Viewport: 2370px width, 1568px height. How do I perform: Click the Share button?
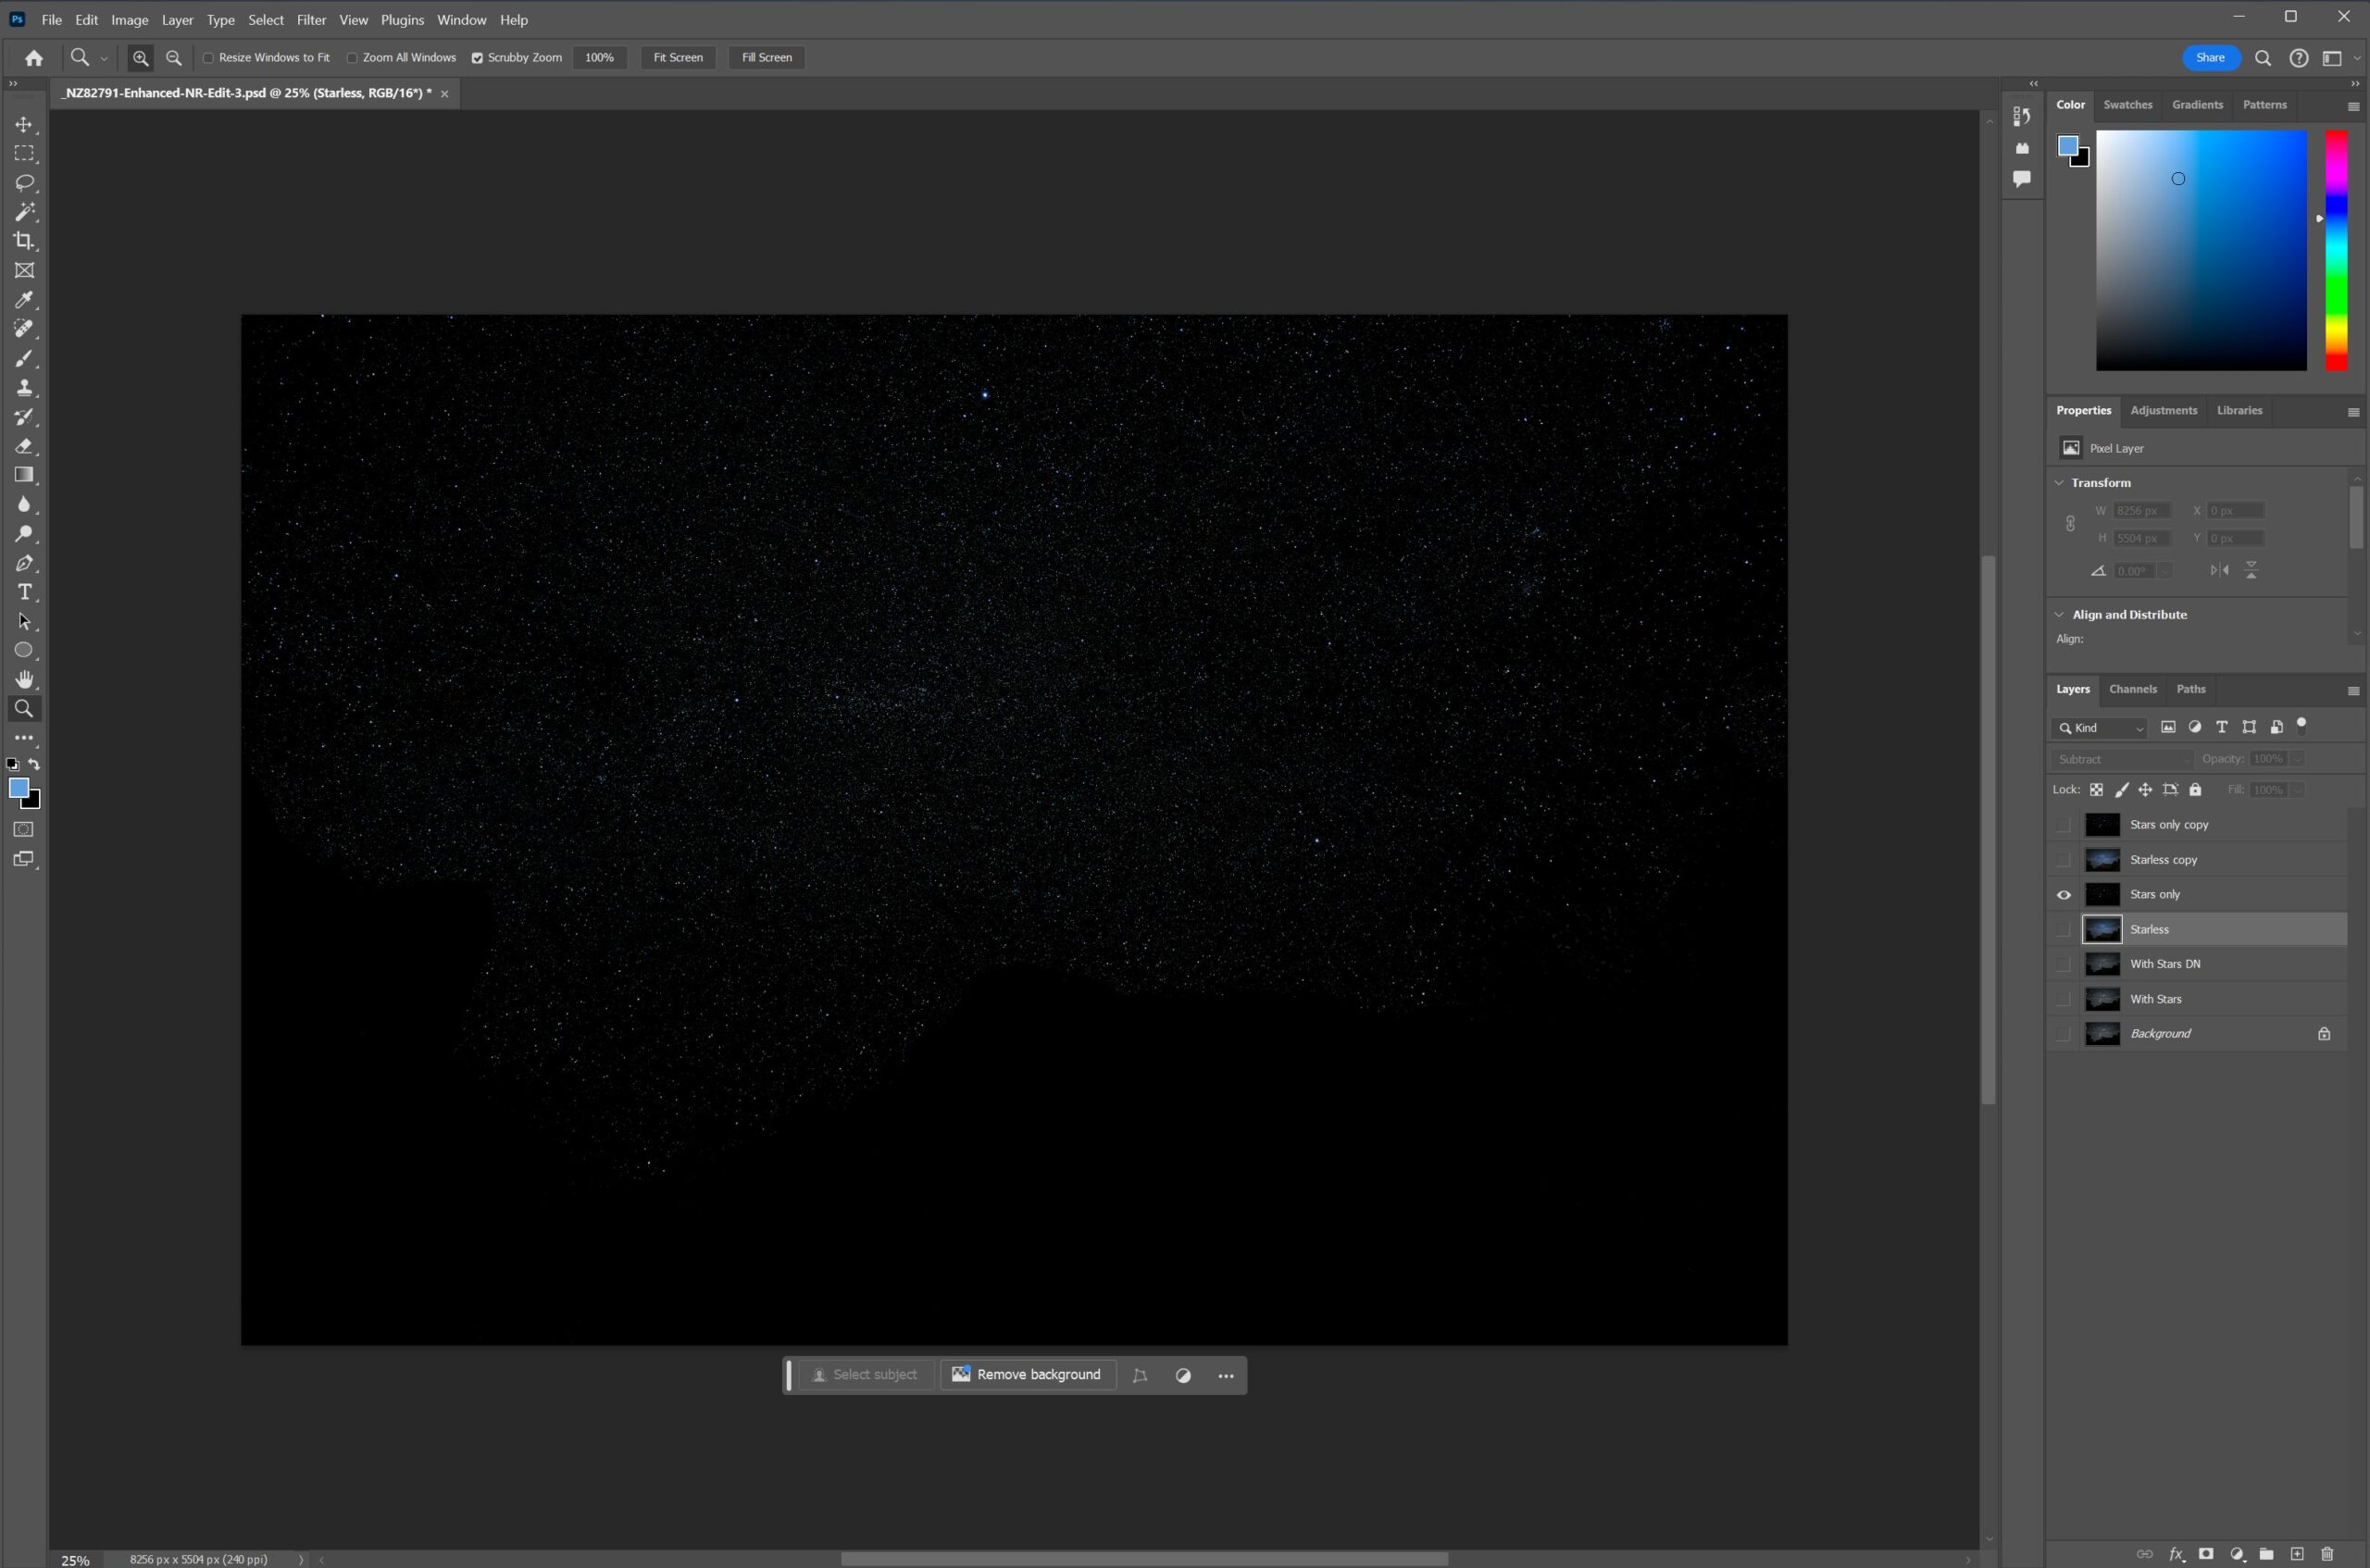pos(2210,58)
